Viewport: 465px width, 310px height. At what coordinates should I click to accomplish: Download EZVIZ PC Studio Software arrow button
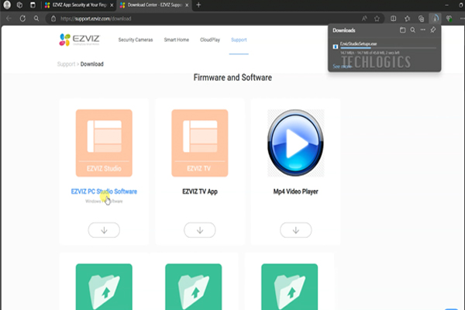pos(104,229)
